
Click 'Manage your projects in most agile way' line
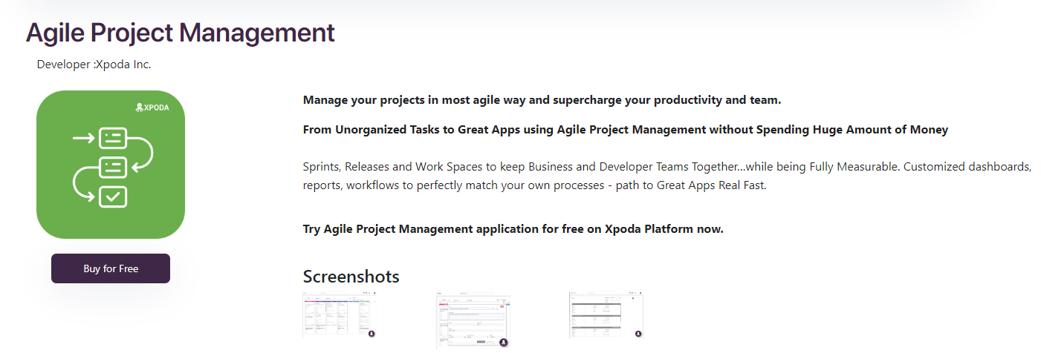pos(542,100)
